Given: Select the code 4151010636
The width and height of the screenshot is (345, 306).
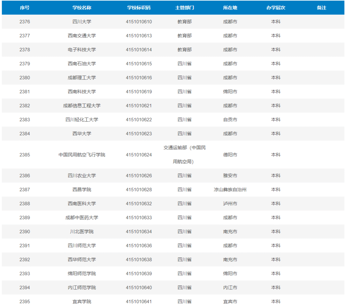Looking at the screenshot, I should tap(139, 246).
